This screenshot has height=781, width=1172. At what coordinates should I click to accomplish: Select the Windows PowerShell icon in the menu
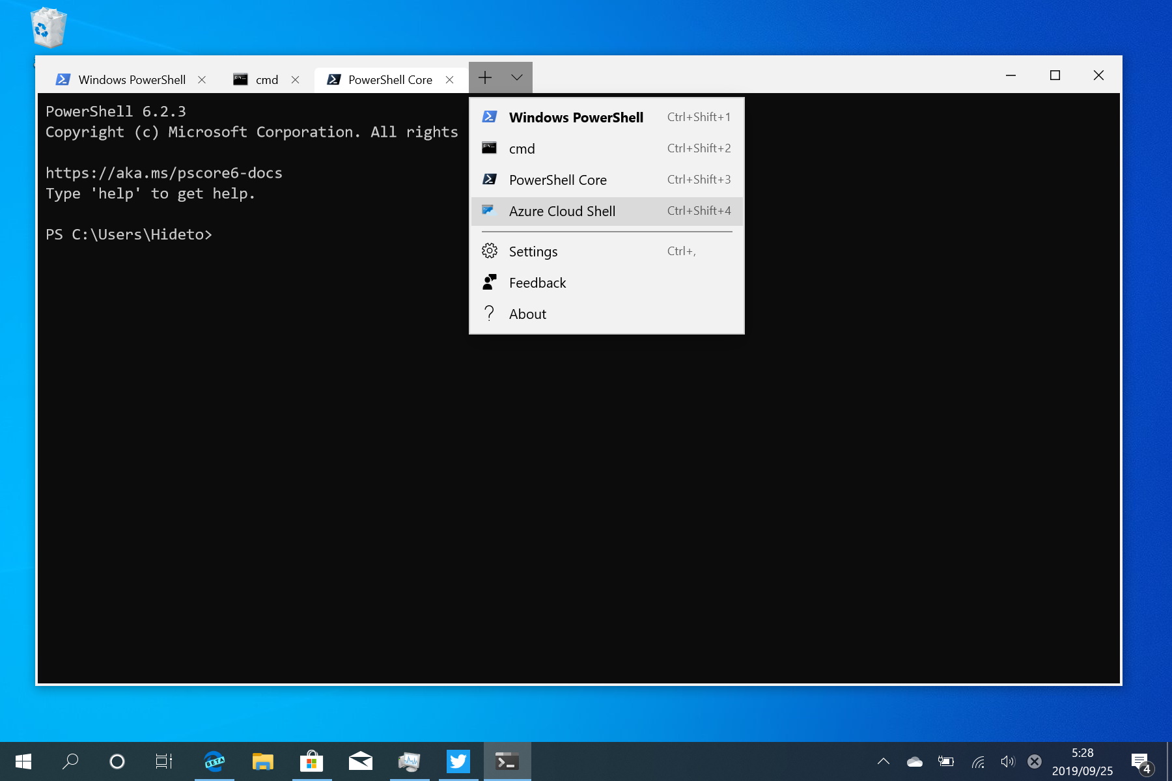(x=489, y=116)
